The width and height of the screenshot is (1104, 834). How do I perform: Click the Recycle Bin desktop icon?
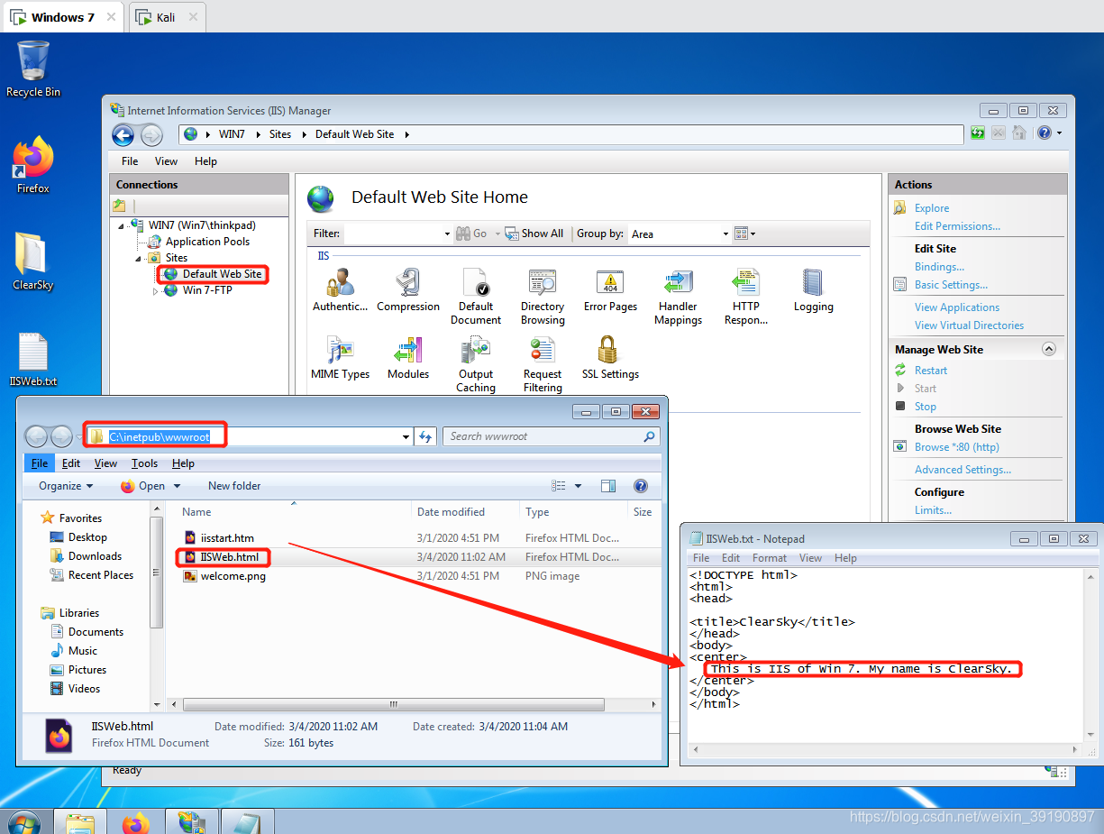pyautogui.click(x=33, y=69)
